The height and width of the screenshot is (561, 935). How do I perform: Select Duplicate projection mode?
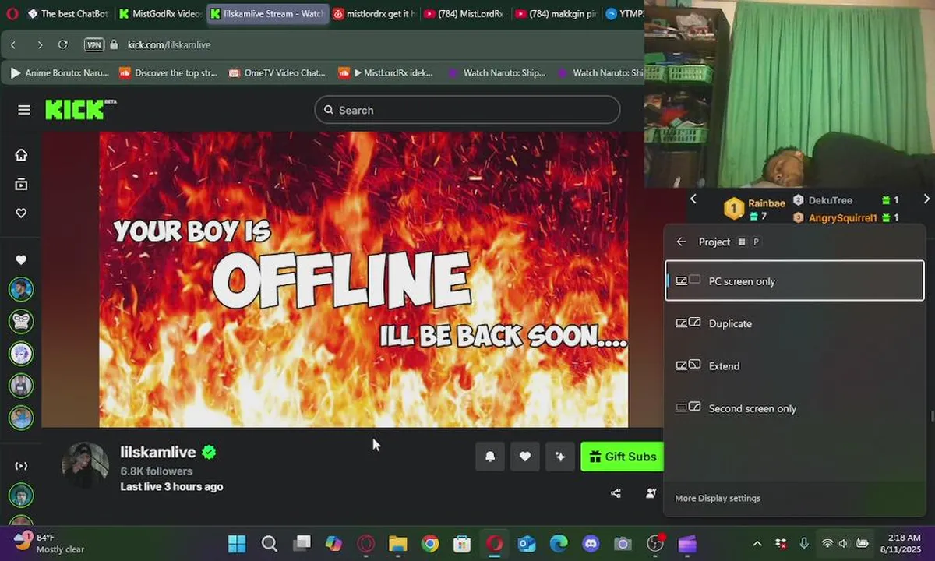coord(795,323)
